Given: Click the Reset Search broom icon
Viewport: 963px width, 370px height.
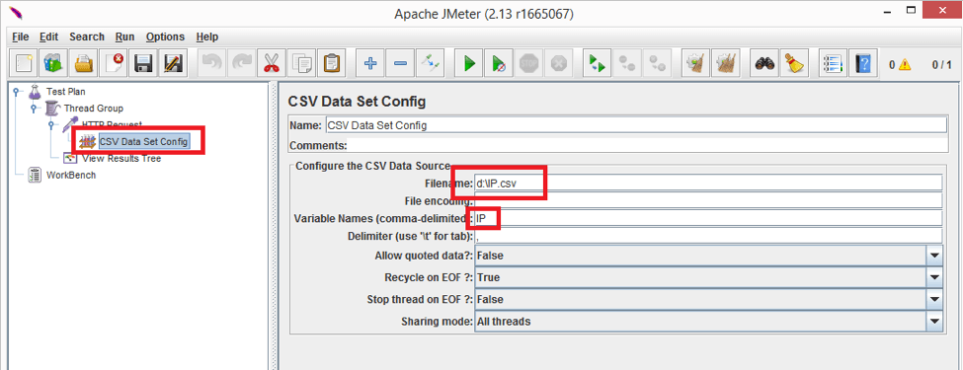Looking at the screenshot, I should coord(794,62).
